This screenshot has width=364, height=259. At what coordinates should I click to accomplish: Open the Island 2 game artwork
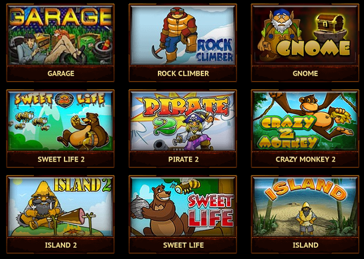[x=60, y=207]
